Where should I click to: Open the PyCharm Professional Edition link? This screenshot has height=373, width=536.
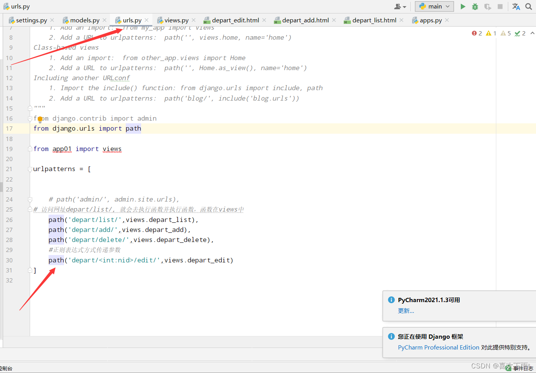tap(438, 347)
